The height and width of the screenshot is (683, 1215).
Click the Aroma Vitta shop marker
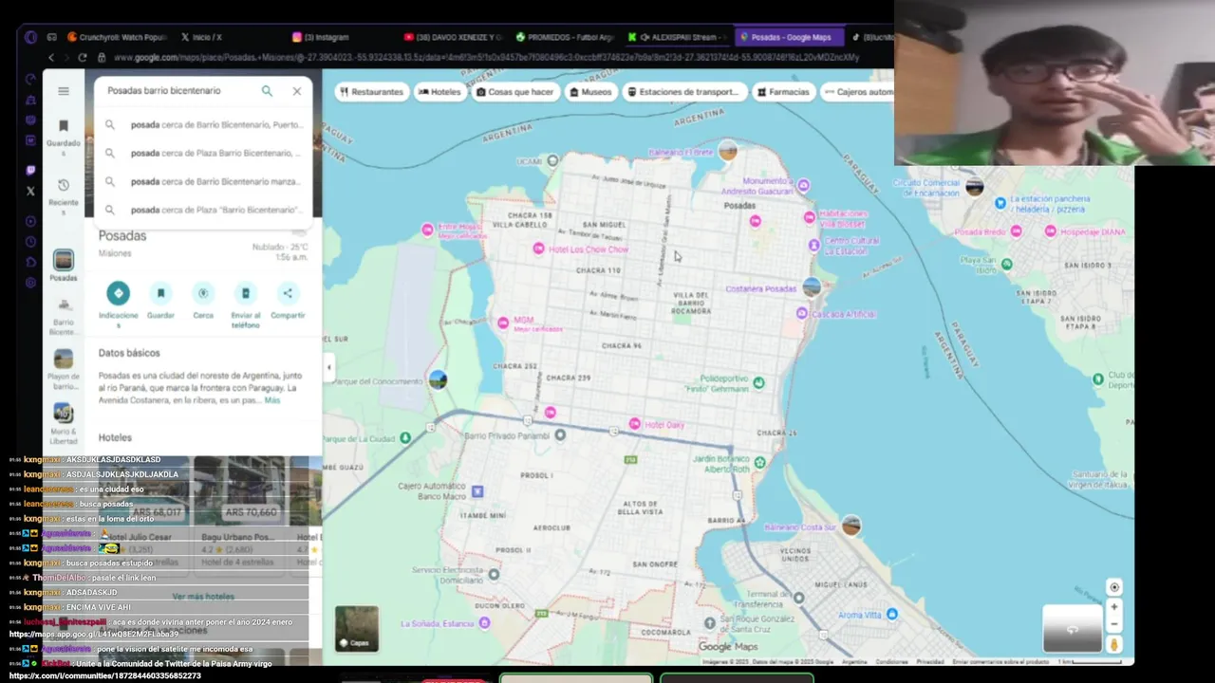(891, 615)
